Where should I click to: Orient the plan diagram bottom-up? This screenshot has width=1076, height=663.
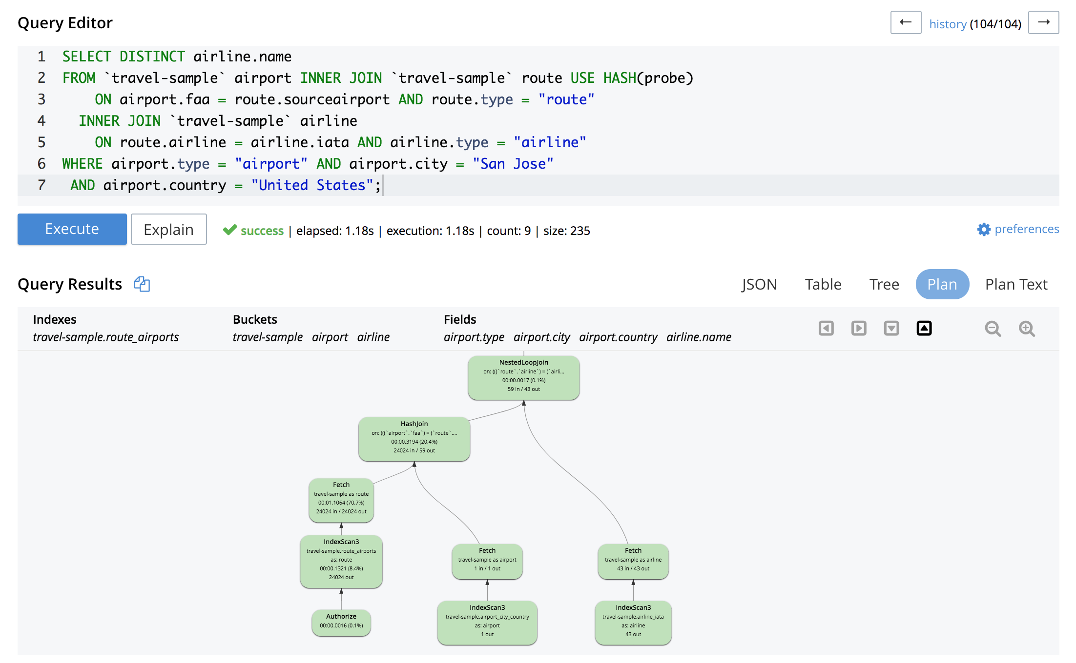[924, 329]
